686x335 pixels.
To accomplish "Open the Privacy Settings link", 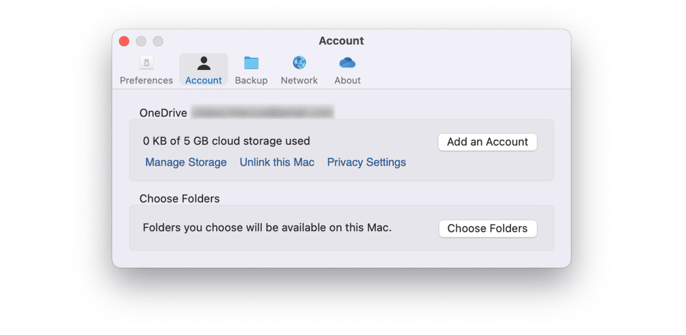I will tap(367, 162).
